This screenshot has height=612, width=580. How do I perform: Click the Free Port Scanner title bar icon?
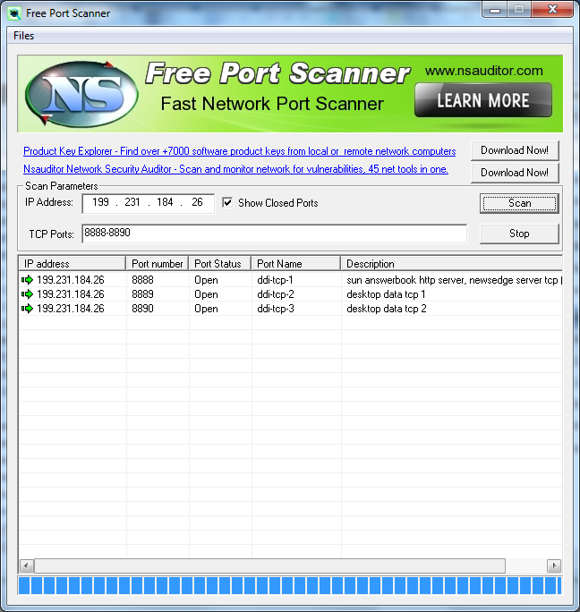[14, 13]
